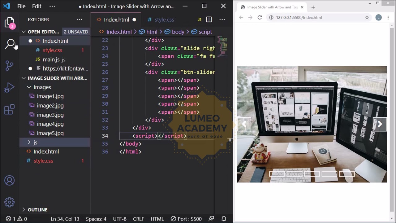Open editor More Actions ellipsis
This screenshot has width=396, height=223.
coord(222,20)
